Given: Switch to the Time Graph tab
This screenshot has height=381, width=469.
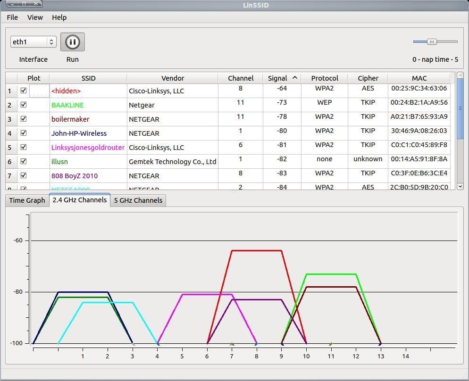Looking at the screenshot, I should tap(27, 200).
